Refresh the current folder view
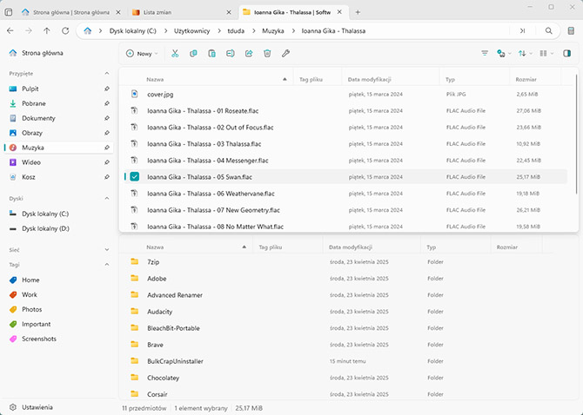This screenshot has width=583, height=415. tap(65, 30)
